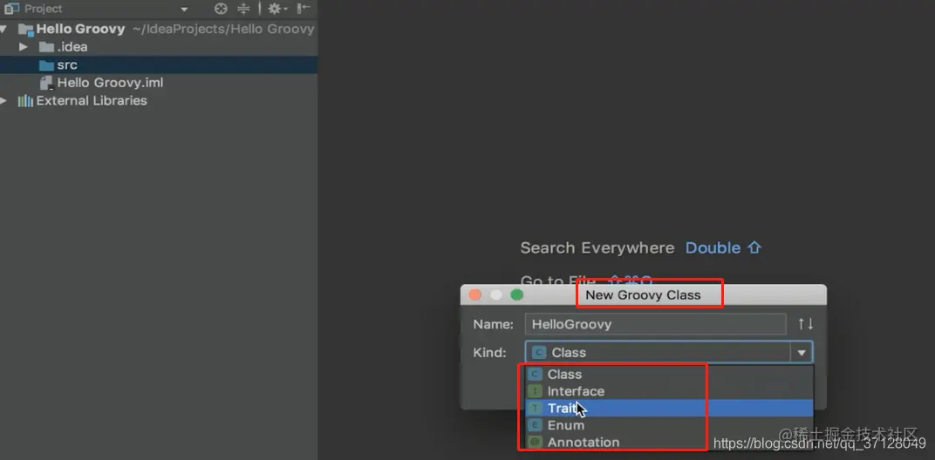Select the Hello Groovy.iml file

click(x=159, y=82)
